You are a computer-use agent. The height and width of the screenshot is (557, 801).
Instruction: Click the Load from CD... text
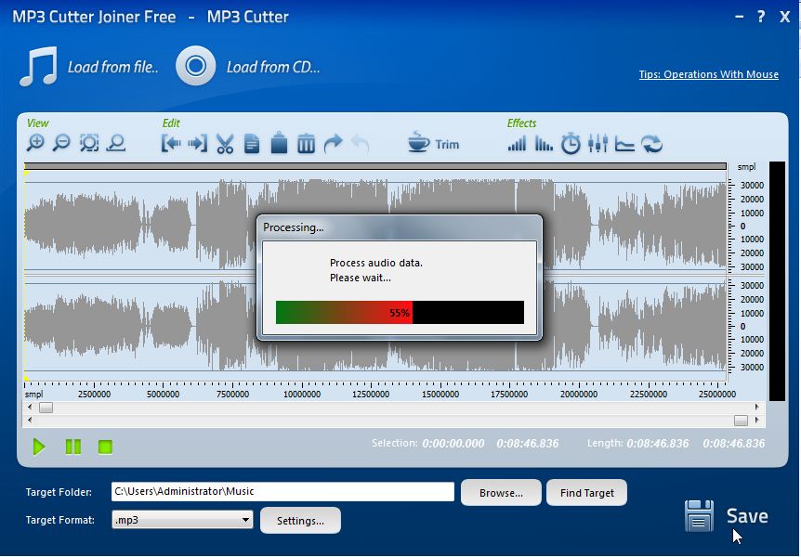273,67
